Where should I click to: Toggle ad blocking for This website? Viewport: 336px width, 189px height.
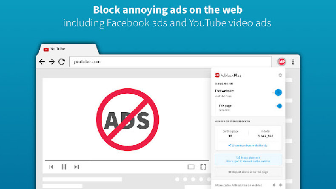tap(277, 92)
